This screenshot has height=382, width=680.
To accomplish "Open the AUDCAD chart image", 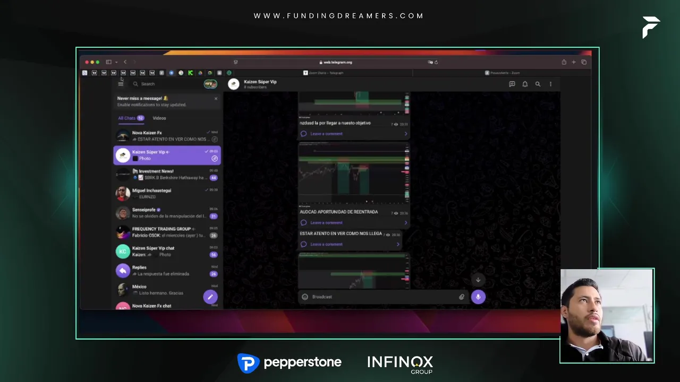I will 354,174.
